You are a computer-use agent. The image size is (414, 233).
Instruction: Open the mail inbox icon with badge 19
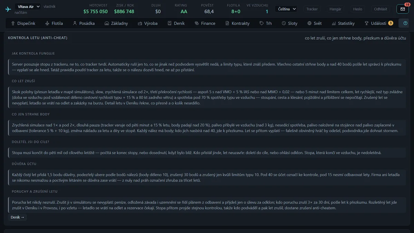tap(403, 9)
